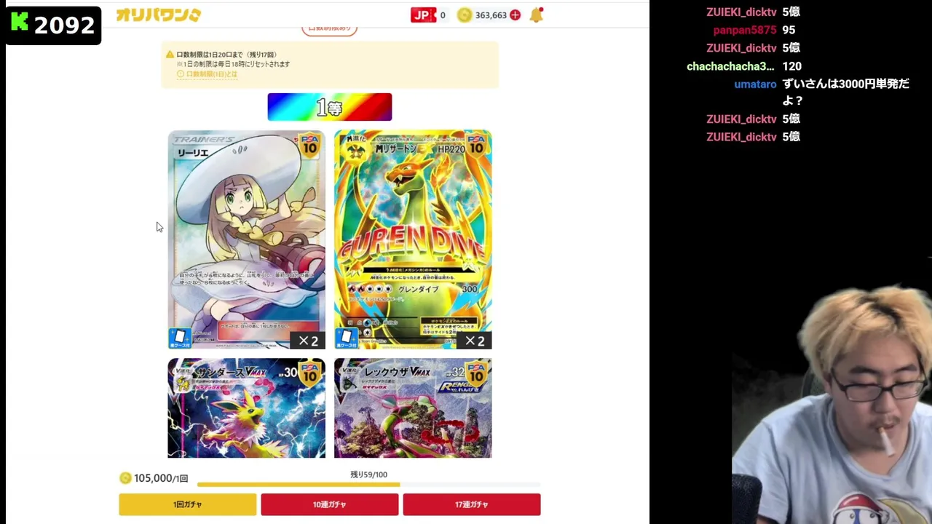Screen dimensions: 932x524
Task: Select the rainbow 1等 prize banner
Action: click(x=330, y=107)
